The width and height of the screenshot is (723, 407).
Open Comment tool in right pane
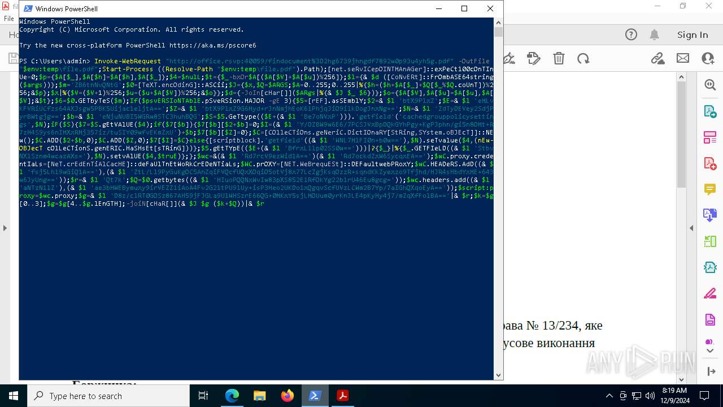pos(710,189)
